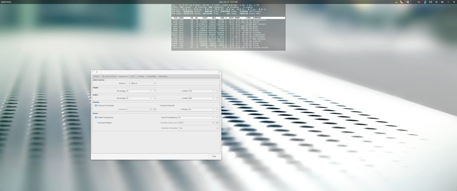Click the Level of Transparency input field
This screenshot has width=457, height=191.
tap(194, 118)
